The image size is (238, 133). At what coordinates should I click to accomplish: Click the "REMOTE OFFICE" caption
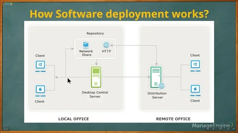click(173, 119)
